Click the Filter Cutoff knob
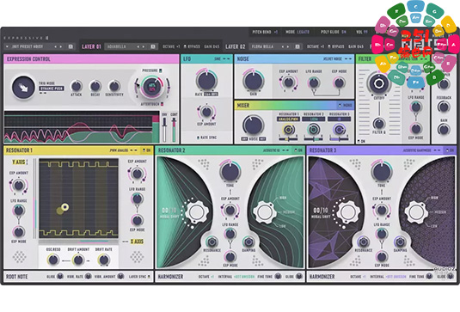Screen dimensions: 460x312 pyautogui.click(x=378, y=83)
